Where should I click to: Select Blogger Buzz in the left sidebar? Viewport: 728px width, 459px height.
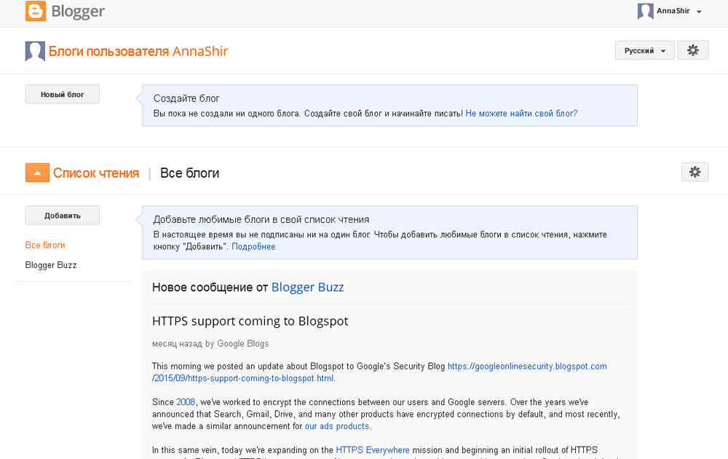[51, 265]
